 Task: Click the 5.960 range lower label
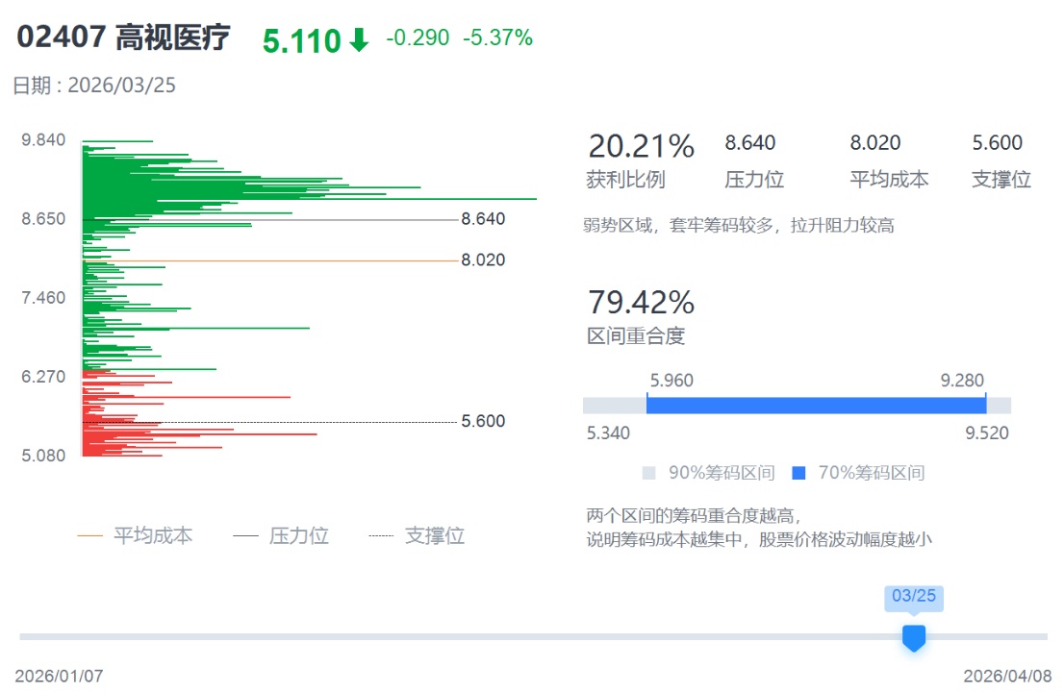pos(671,381)
